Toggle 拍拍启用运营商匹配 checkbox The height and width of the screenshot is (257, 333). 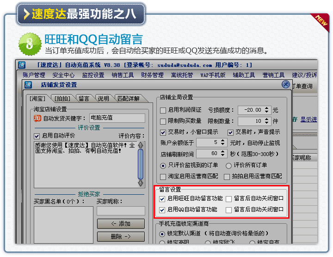227,177
